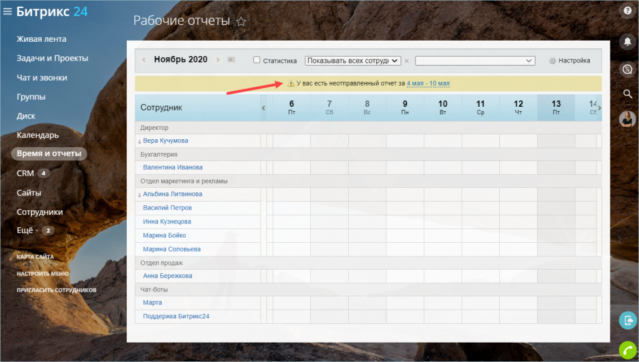This screenshot has width=639, height=362.
Task: Open the calendar month picker icon
Action: click(231, 59)
